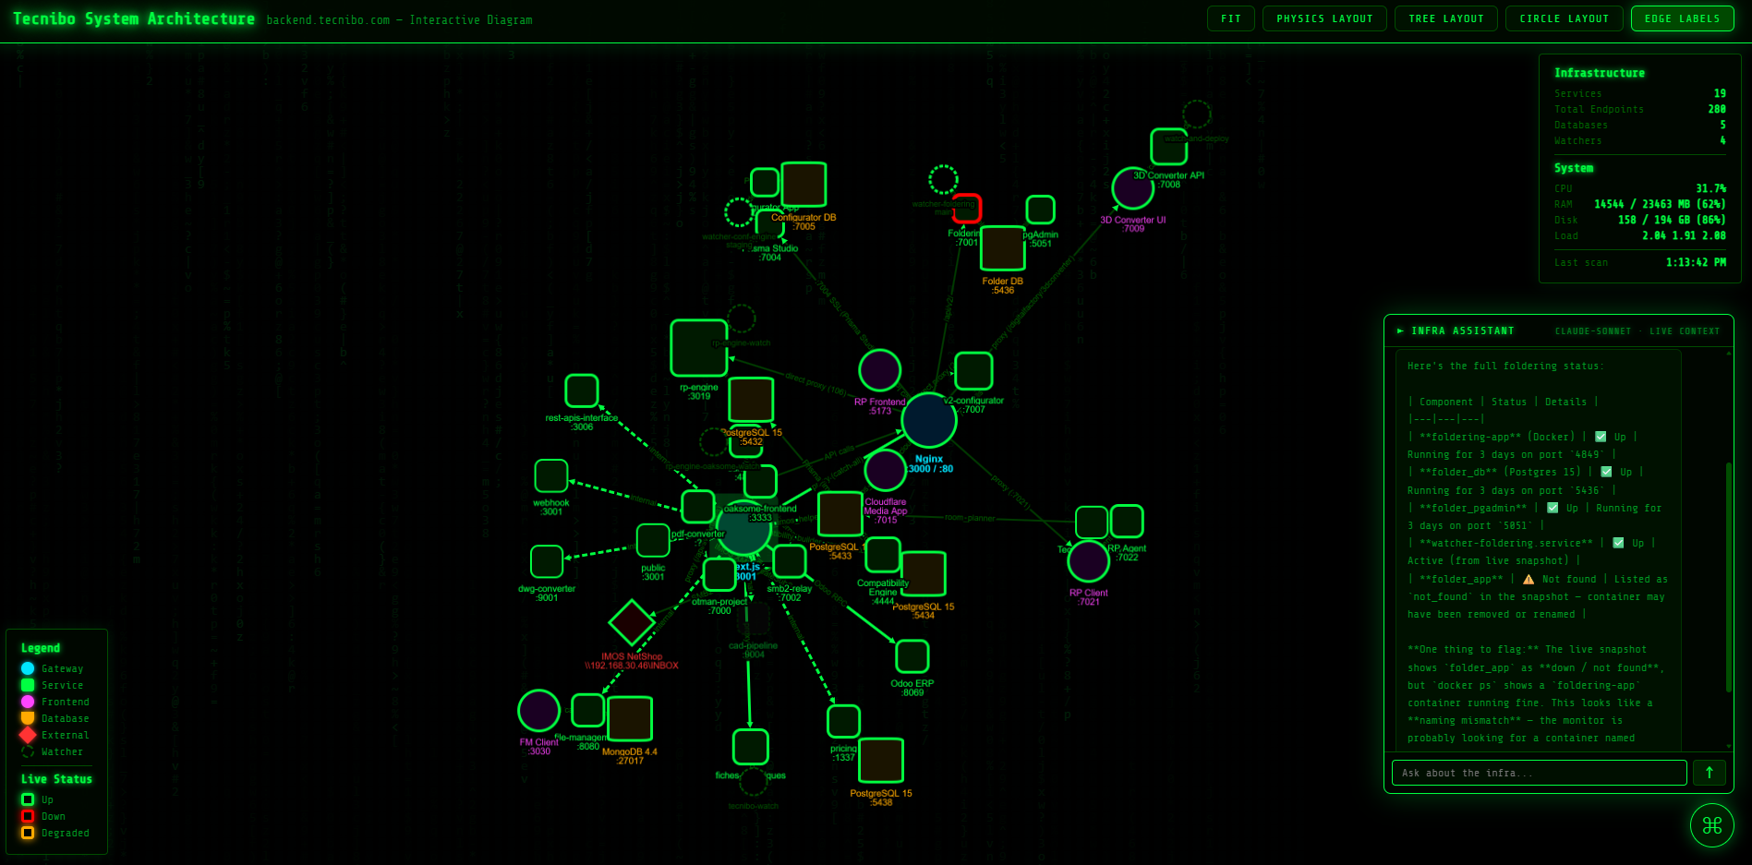1752x865 pixels.
Task: Click the Frontend legend swatch
Action: [28, 702]
